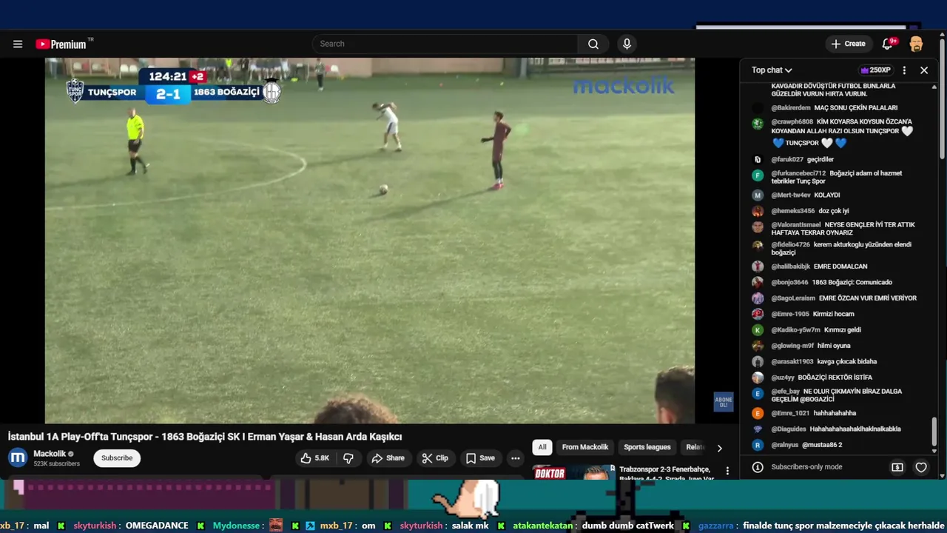Viewport: 947px width, 533px height.
Task: Click @Emre_1021 message 'hahhahahahha'
Action: [835, 413]
